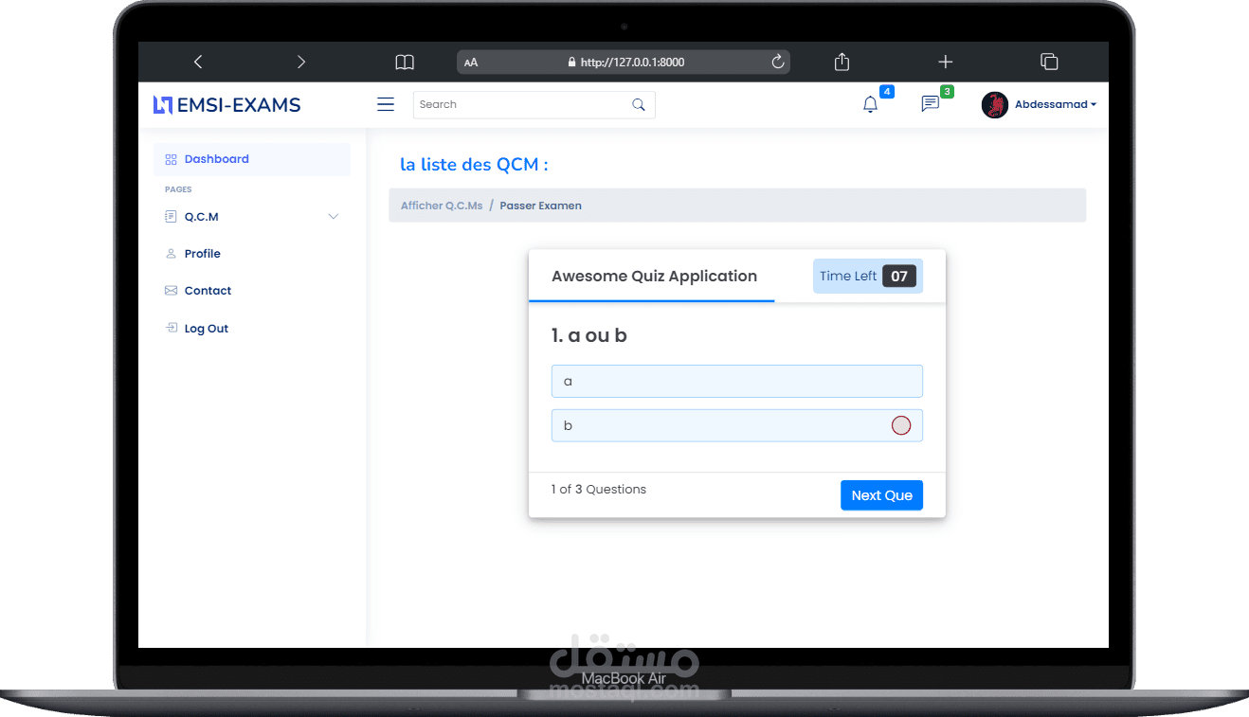
Task: Click the Time Left countdown box
Action: (868, 277)
